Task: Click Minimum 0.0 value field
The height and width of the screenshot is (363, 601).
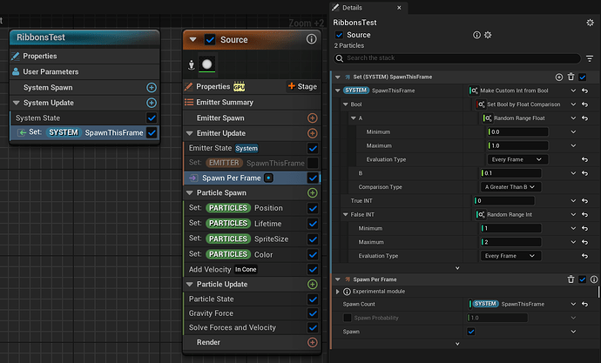Action: click(517, 132)
